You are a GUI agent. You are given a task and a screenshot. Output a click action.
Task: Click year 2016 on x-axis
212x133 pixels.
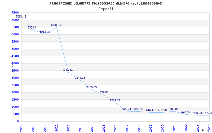pyautogui.click(x=115, y=128)
